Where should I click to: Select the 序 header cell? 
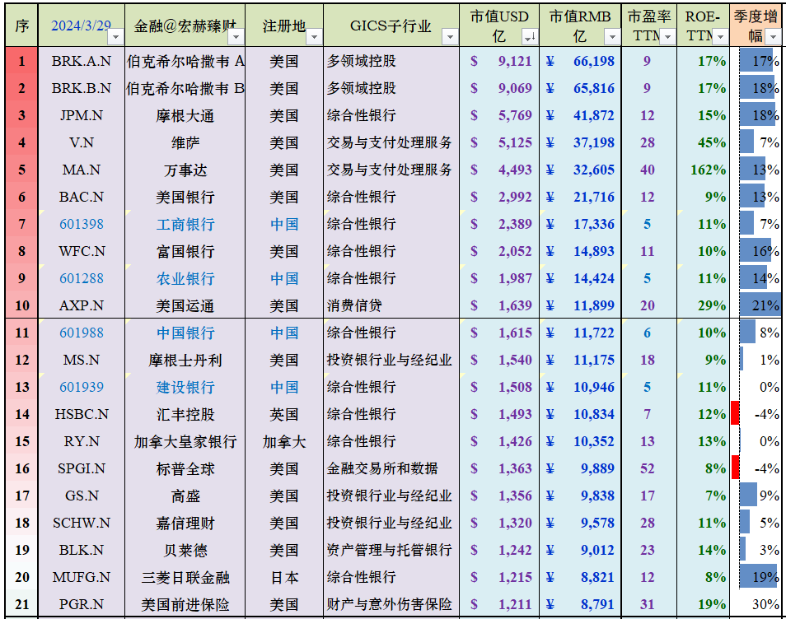tap(21, 26)
